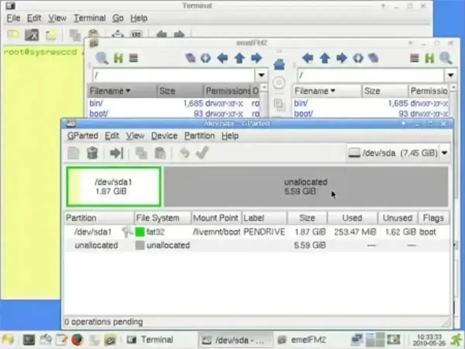Click the left pane magnifier search icon

(102, 58)
